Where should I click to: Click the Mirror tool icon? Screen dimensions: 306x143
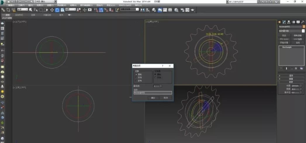coord(143,10)
